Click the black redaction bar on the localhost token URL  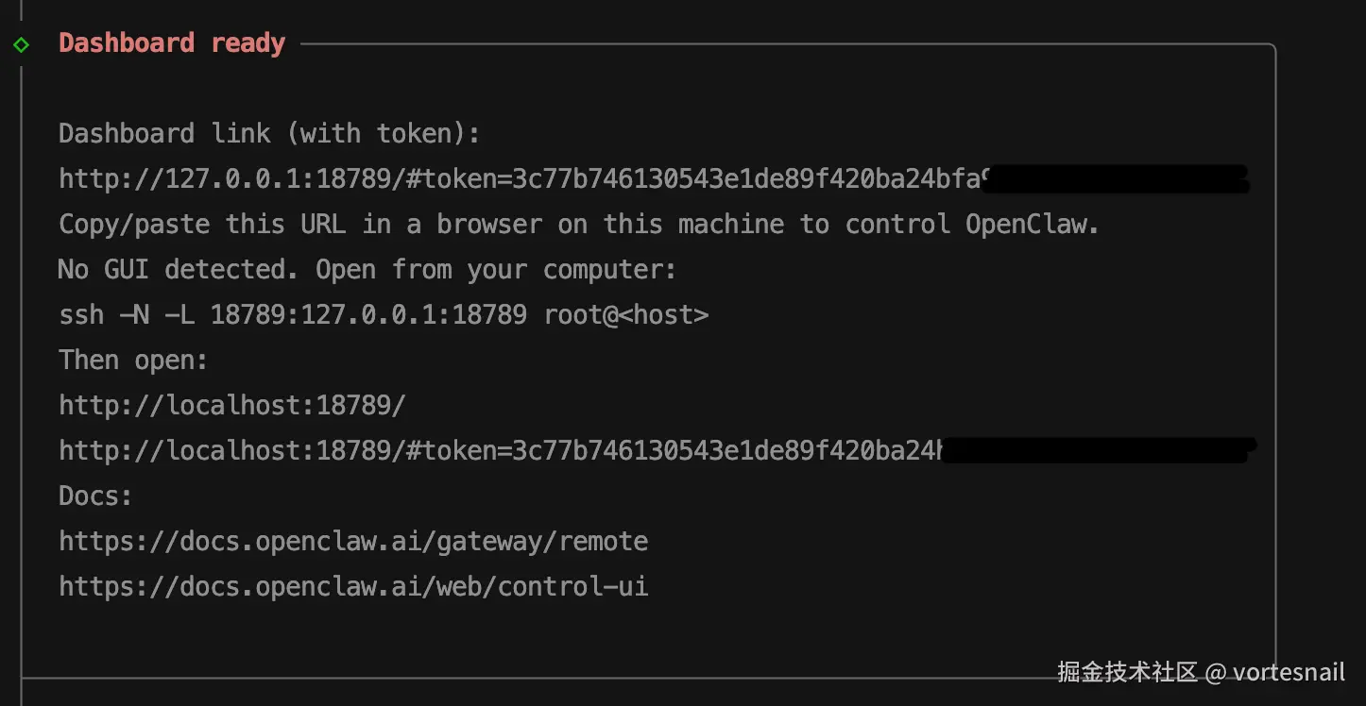tap(1096, 450)
